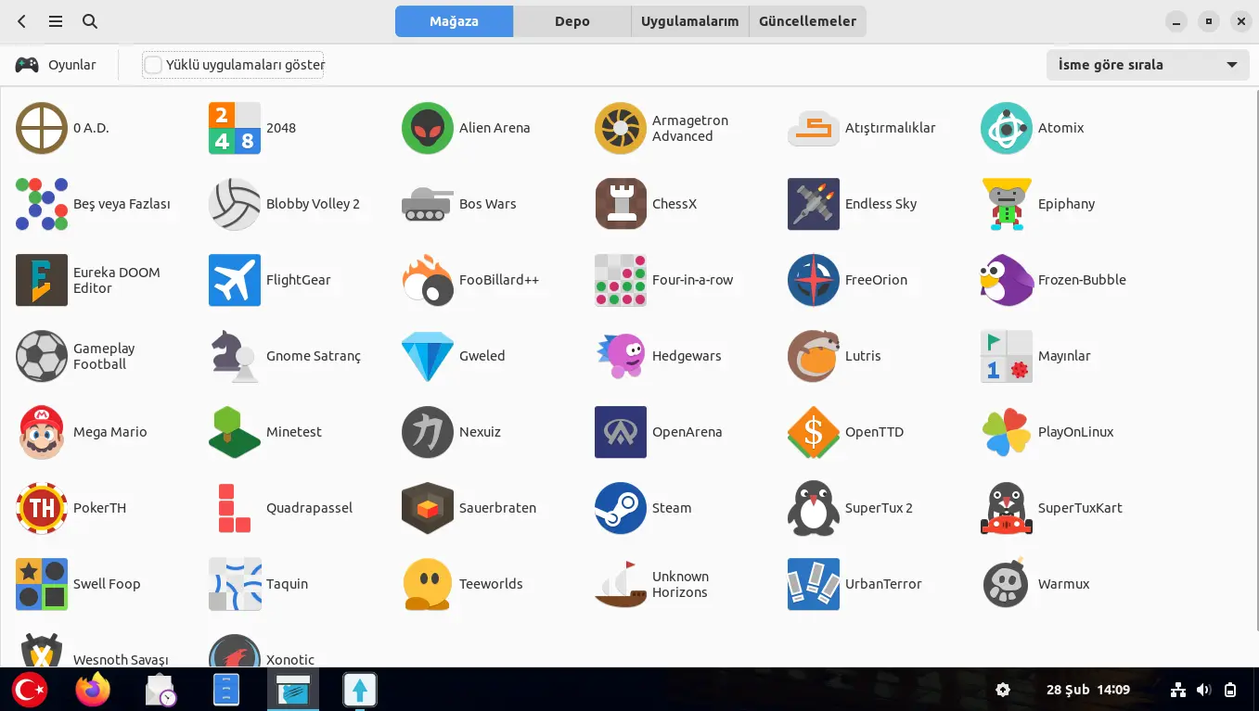Image resolution: width=1259 pixels, height=711 pixels.
Task: Click the Nexuiz app icon
Action: click(428, 432)
